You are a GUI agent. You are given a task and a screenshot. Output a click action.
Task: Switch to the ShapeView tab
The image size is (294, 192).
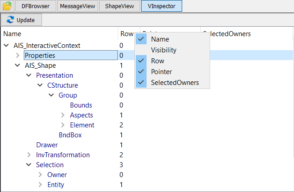119,6
